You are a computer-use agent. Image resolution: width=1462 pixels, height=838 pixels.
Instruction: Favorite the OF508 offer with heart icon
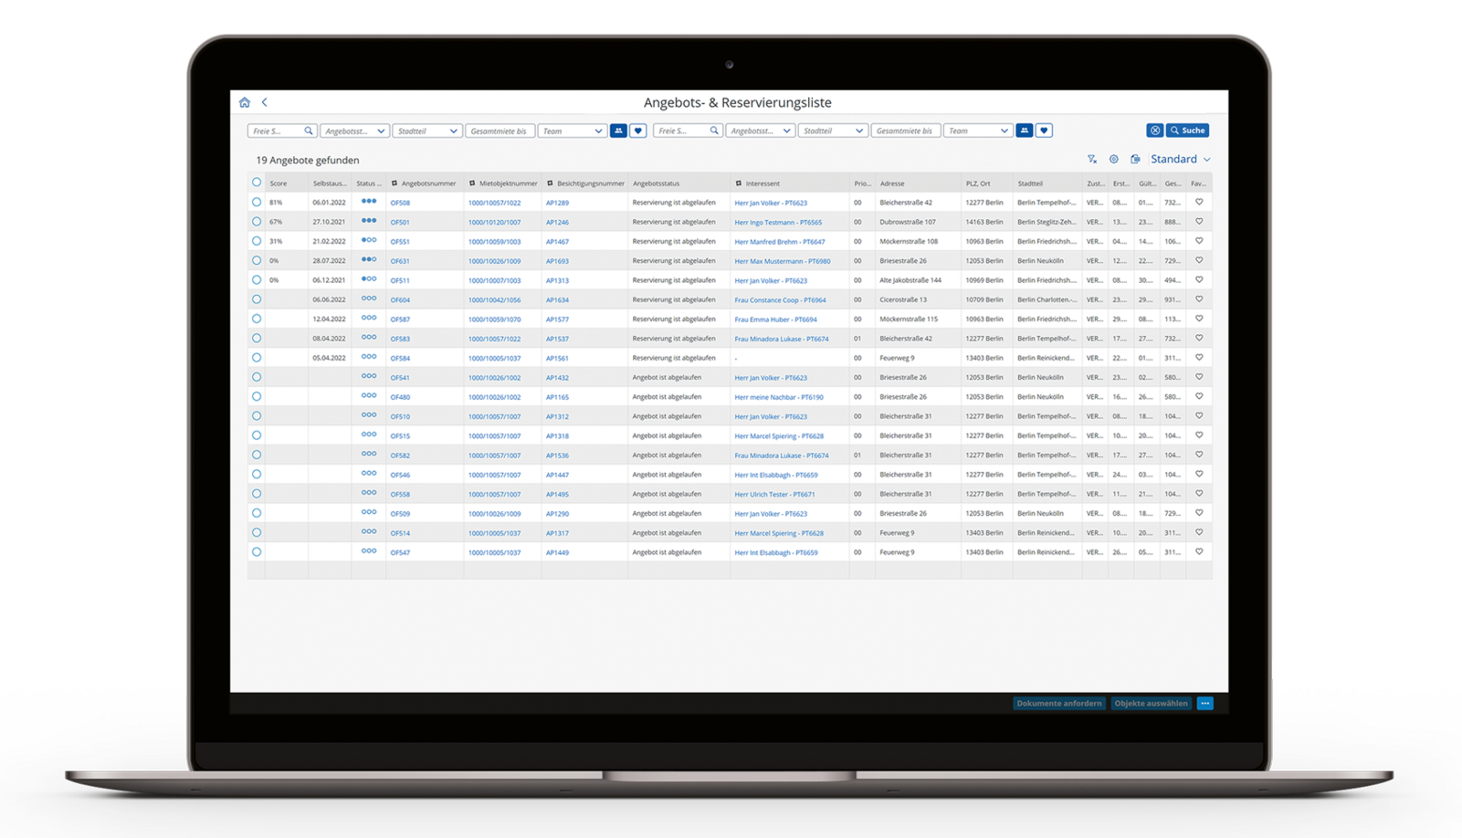click(x=1199, y=203)
